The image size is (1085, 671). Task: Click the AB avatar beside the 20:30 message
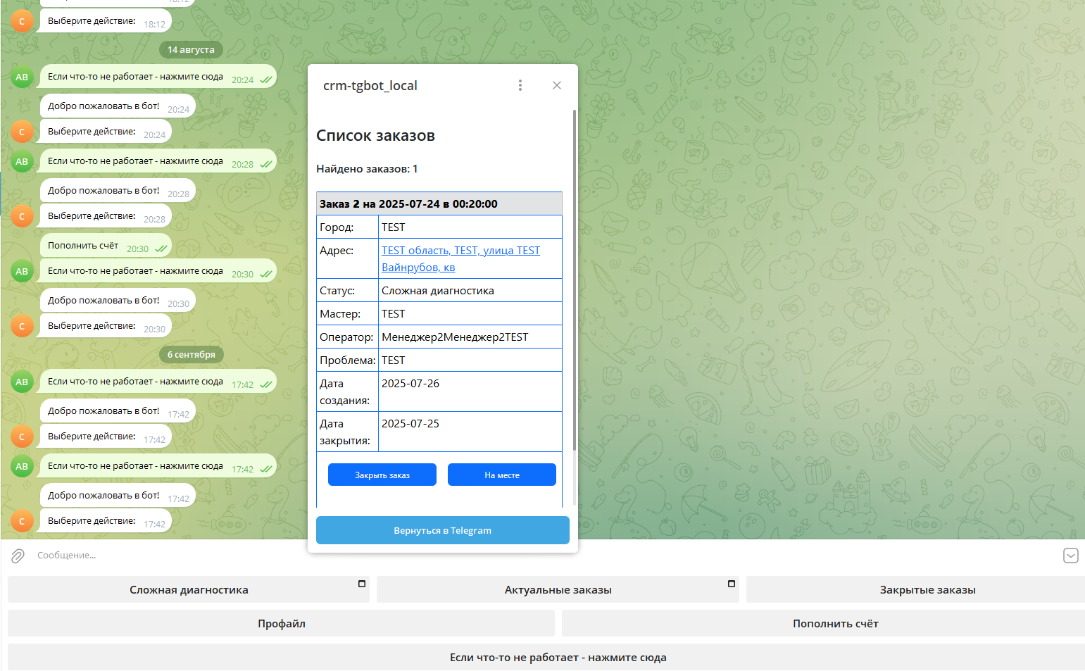[x=22, y=271]
